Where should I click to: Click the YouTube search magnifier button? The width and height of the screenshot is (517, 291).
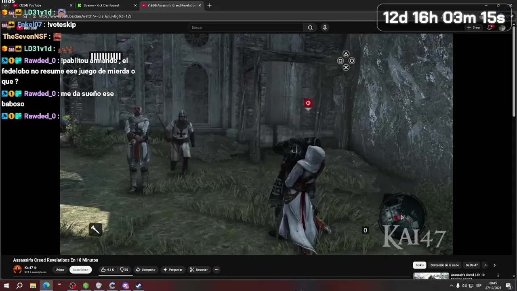pyautogui.click(x=310, y=27)
